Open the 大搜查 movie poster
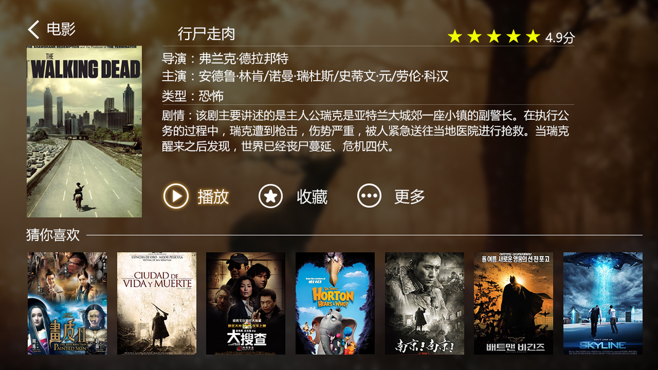The height and width of the screenshot is (370, 658). tap(246, 303)
